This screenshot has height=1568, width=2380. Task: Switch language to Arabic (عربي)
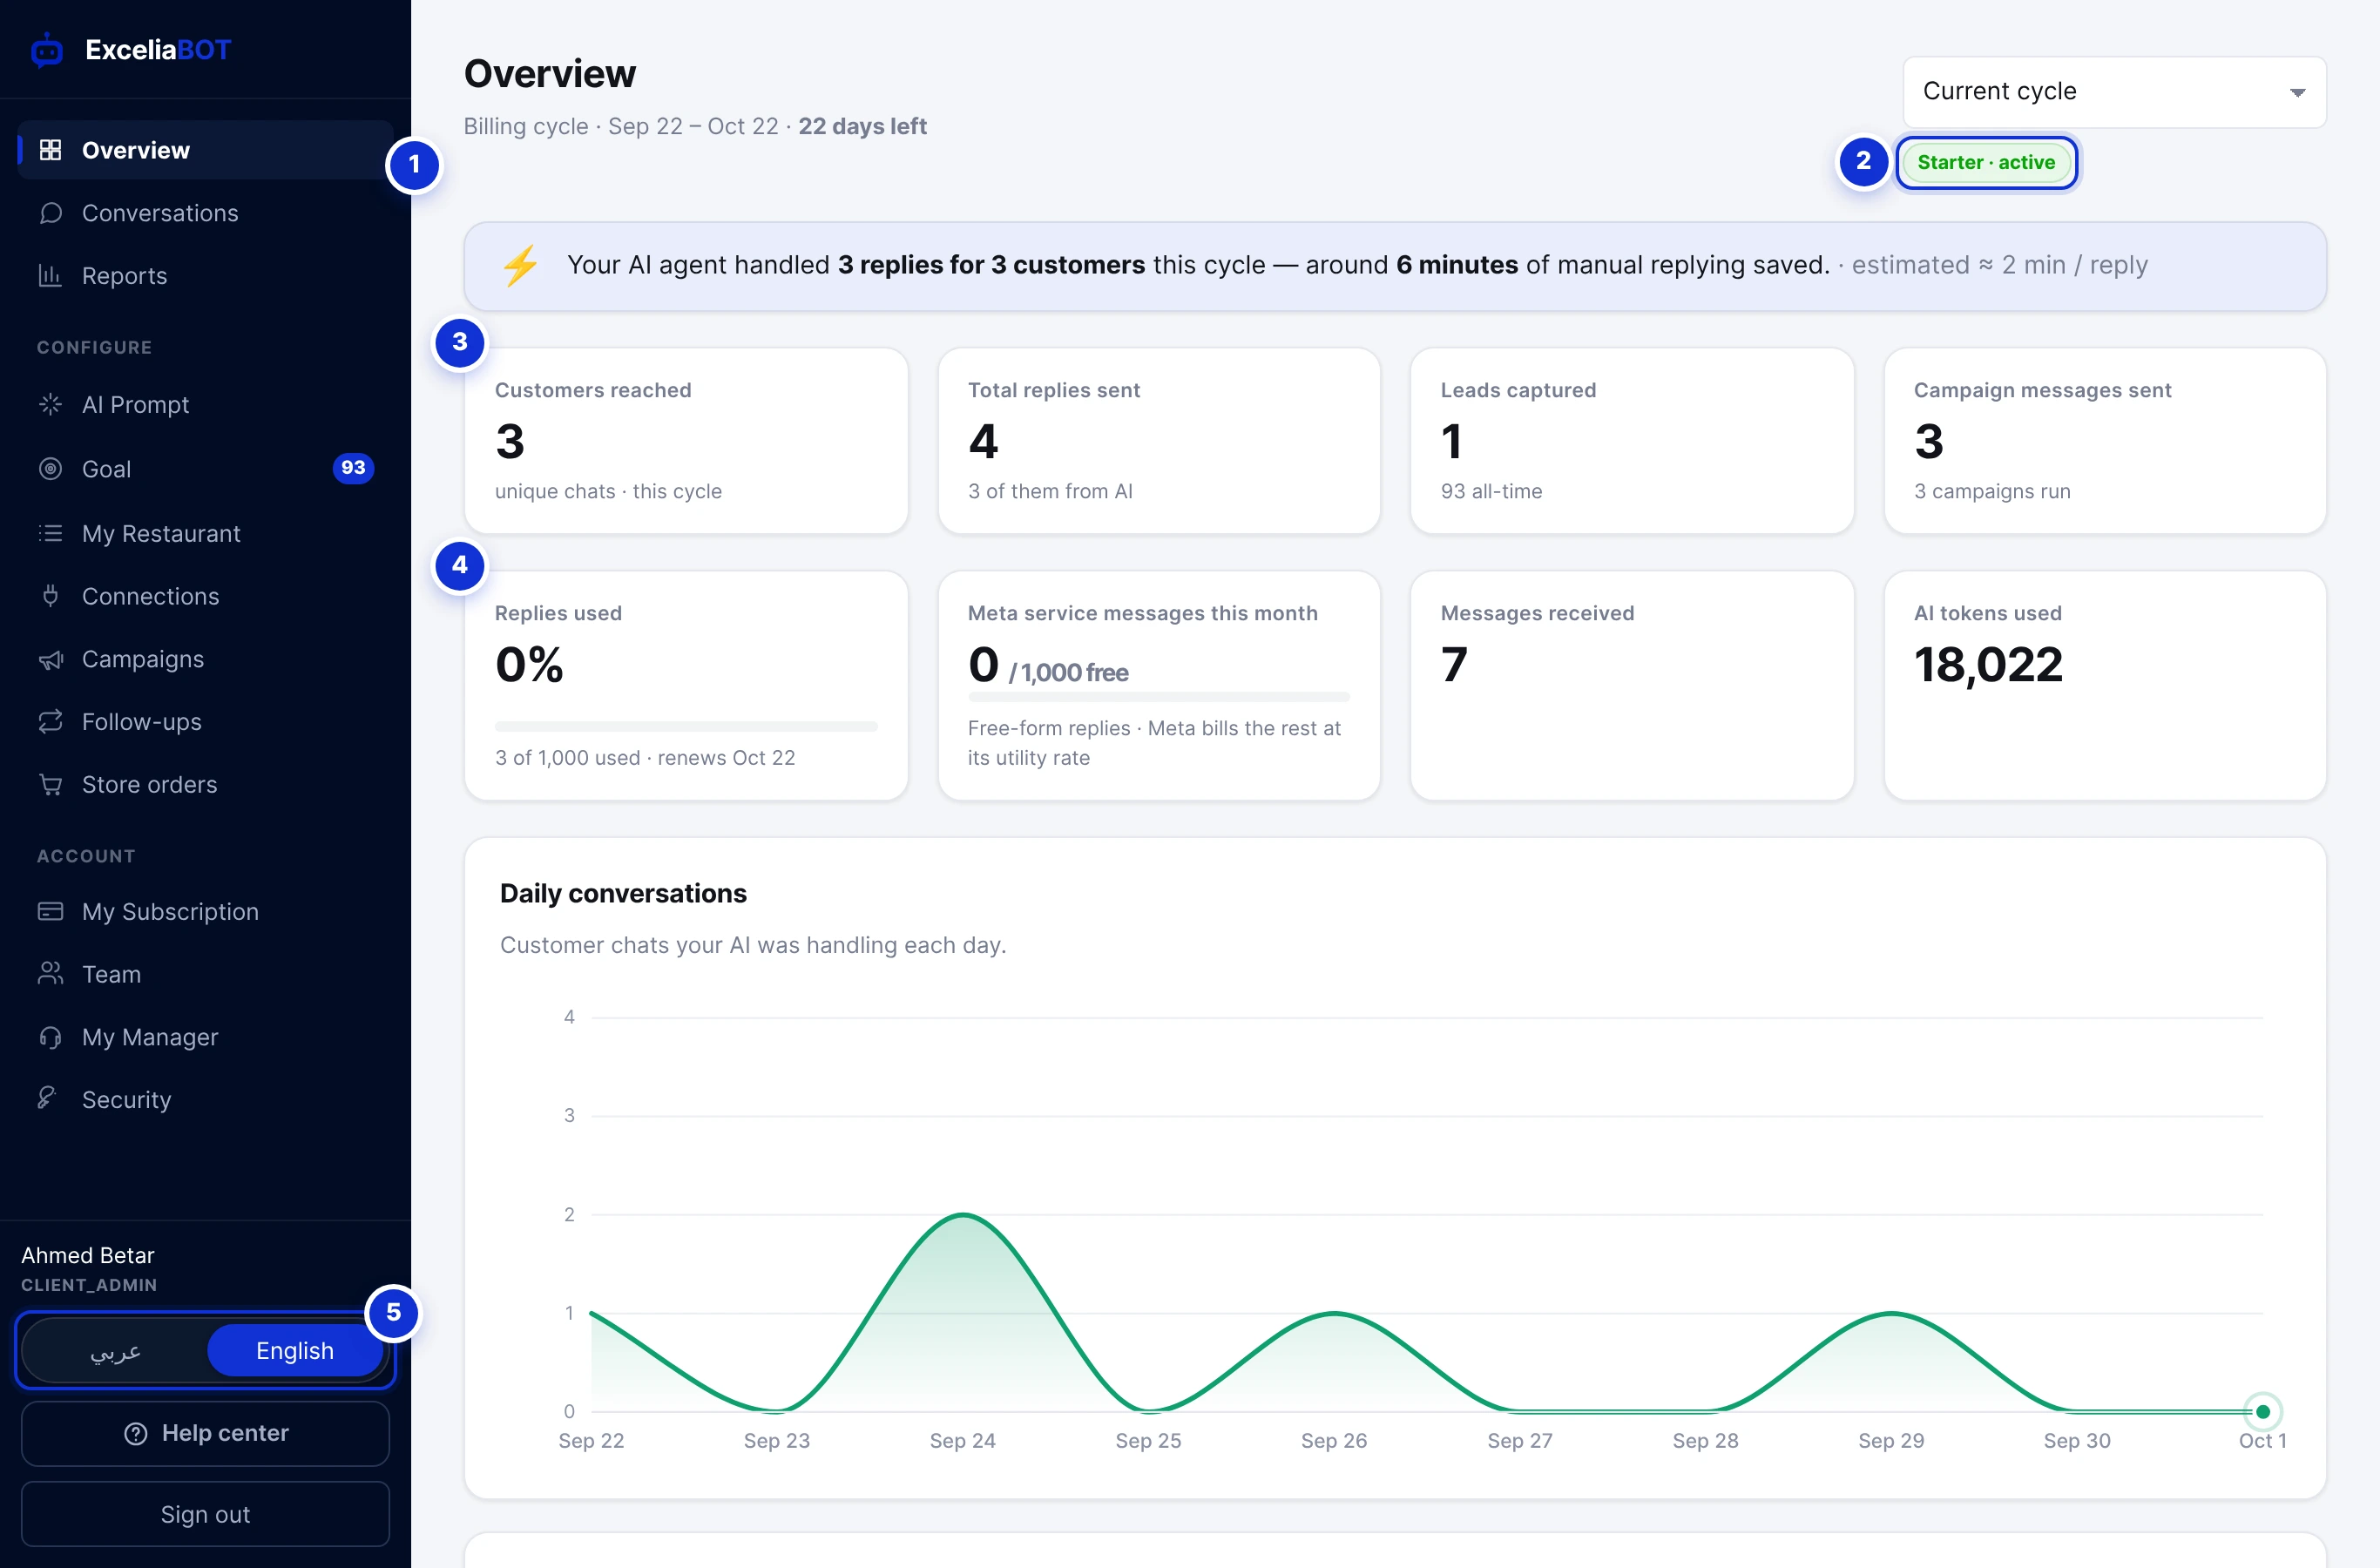[x=115, y=1351]
